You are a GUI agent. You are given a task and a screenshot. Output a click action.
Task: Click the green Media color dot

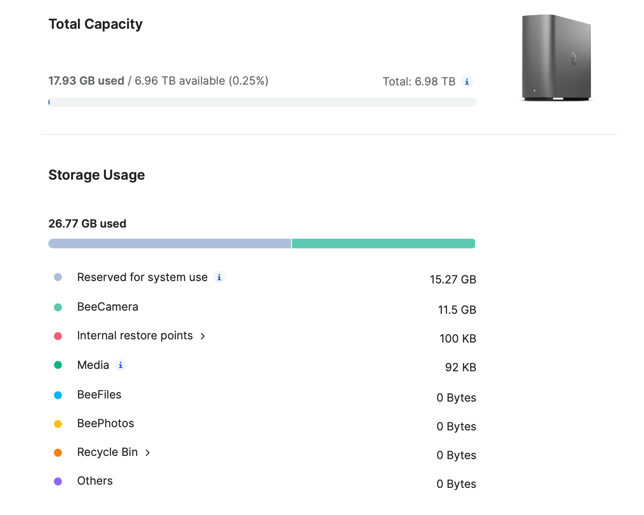click(x=58, y=365)
